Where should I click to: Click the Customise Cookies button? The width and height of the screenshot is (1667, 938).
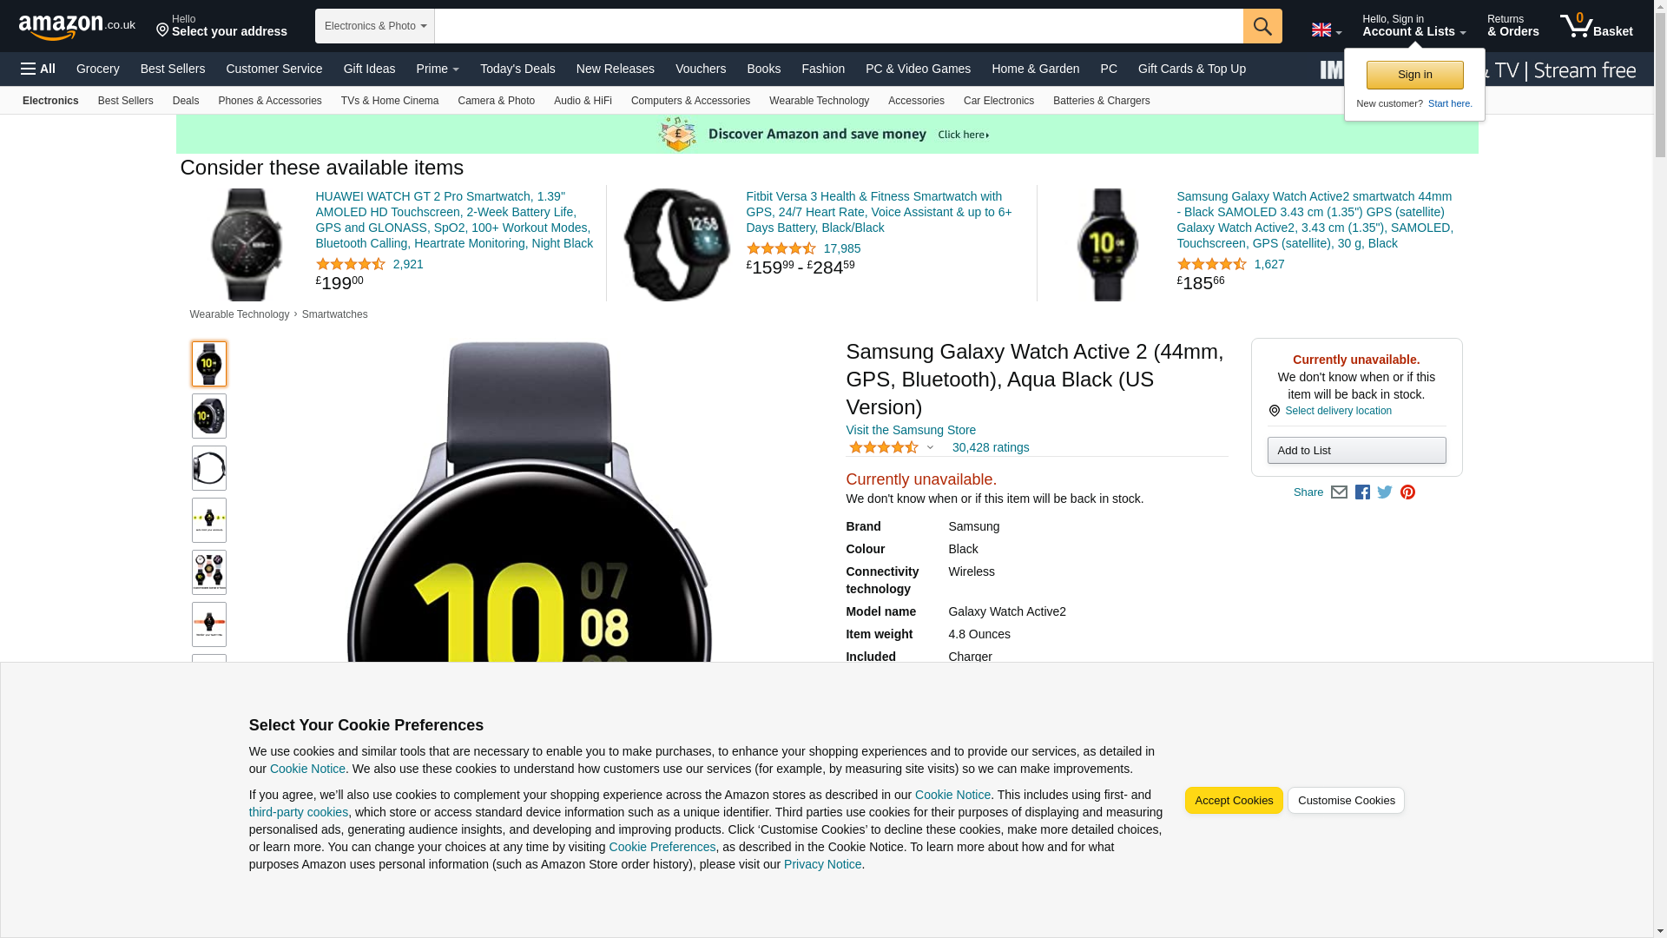[x=1346, y=800]
